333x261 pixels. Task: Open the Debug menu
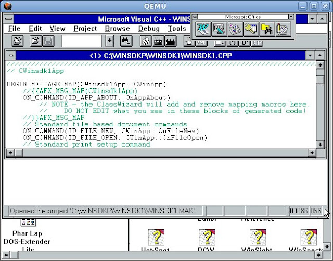tap(149, 29)
